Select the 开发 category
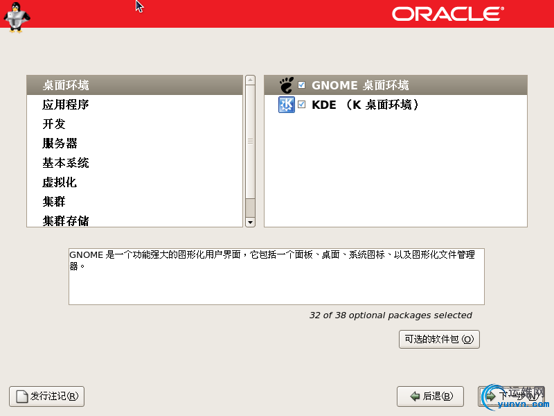This screenshot has width=554, height=416. [134, 124]
